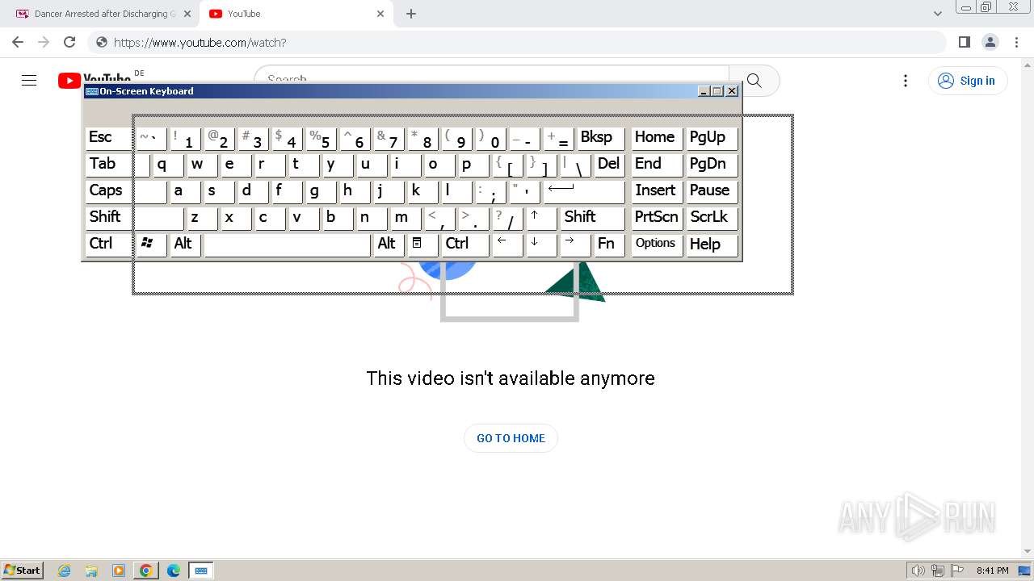
Task: Click the Action Center flag icon
Action: click(x=957, y=571)
